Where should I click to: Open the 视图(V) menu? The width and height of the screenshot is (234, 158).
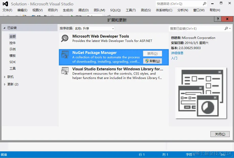click(37, 10)
